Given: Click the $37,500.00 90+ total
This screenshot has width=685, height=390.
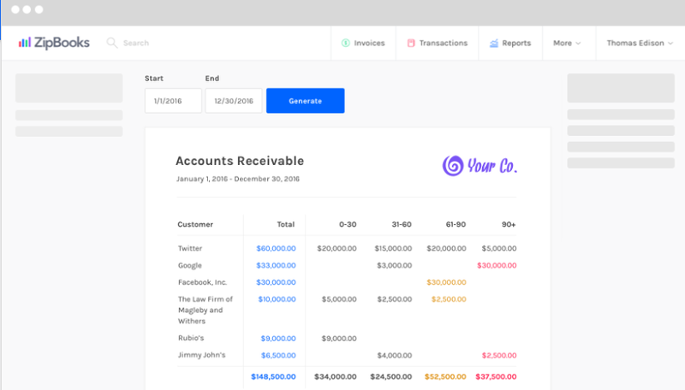Looking at the screenshot, I should [497, 376].
